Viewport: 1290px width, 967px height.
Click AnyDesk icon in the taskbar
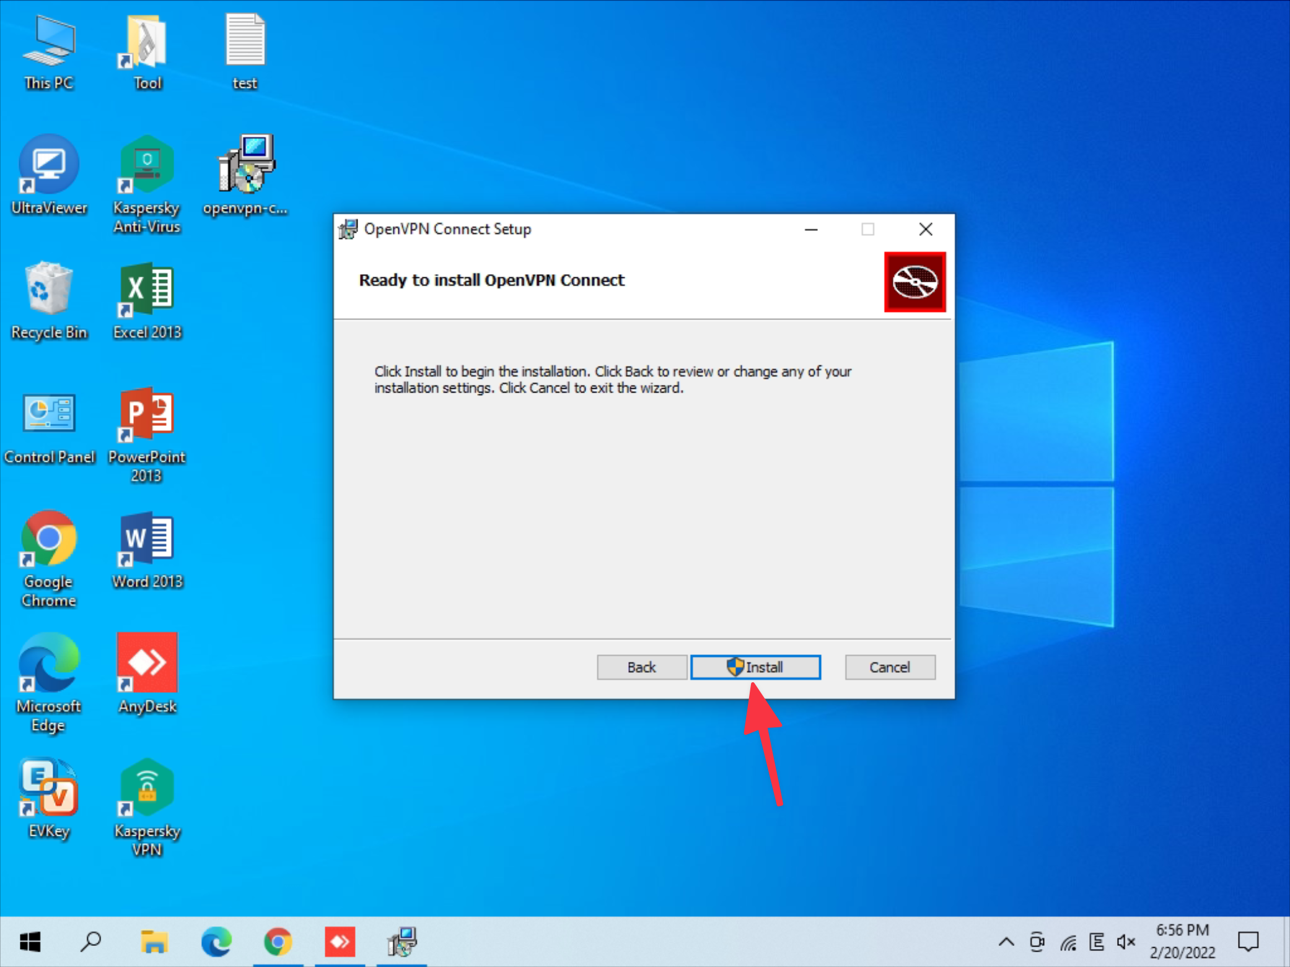pos(340,942)
